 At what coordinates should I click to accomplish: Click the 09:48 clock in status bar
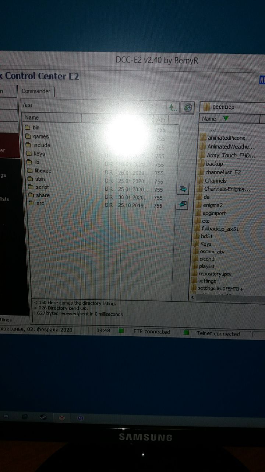click(x=103, y=330)
